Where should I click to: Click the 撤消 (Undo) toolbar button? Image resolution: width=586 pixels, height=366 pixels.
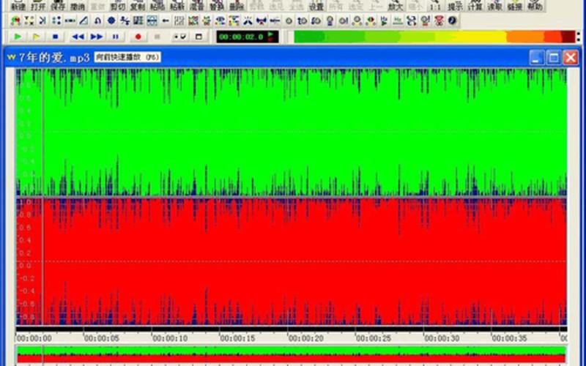tap(78, 5)
